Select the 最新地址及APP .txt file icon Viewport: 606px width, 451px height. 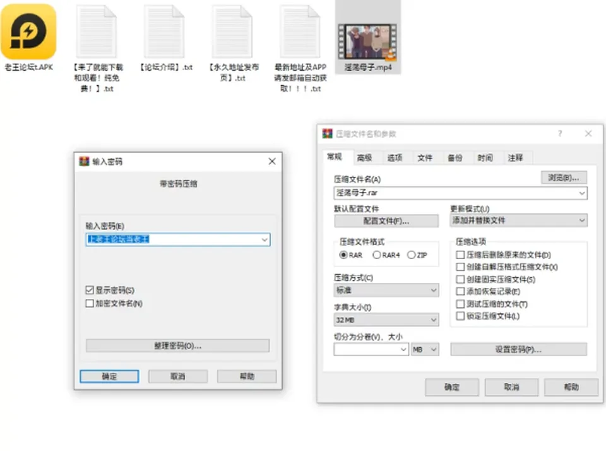300,32
